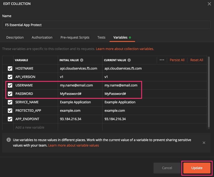The height and width of the screenshot is (177, 214).
Task: Click the HOSTNAME variable name cell
Action: (36, 69)
